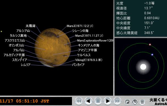Image resolution: width=167 pixels, height=106 pixels.
Task: Click the シレーンの海 label
Action: coord(80,31)
